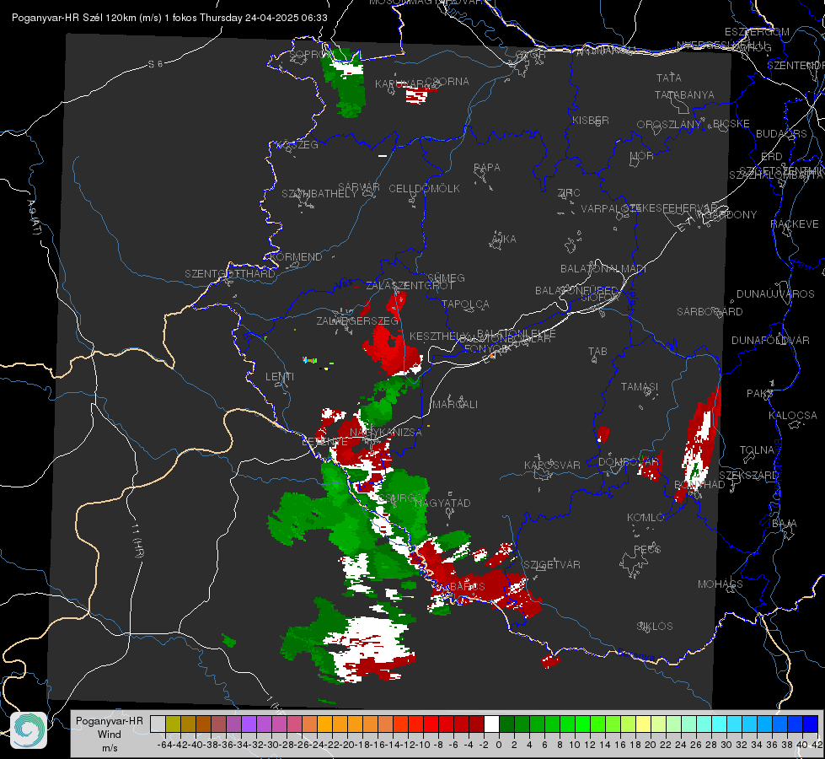Click the gray legend swatch left of -64
The width and height of the screenshot is (825, 759).
coord(158,724)
